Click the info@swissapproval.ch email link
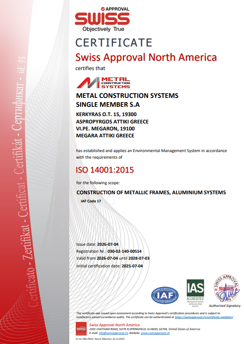This screenshot has height=344, width=244. click(x=113, y=333)
